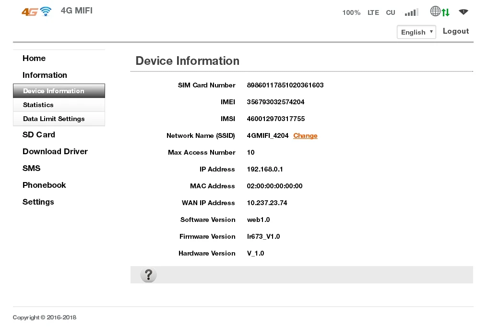Go to the Home menu
The width and height of the screenshot is (488, 330).
[34, 58]
